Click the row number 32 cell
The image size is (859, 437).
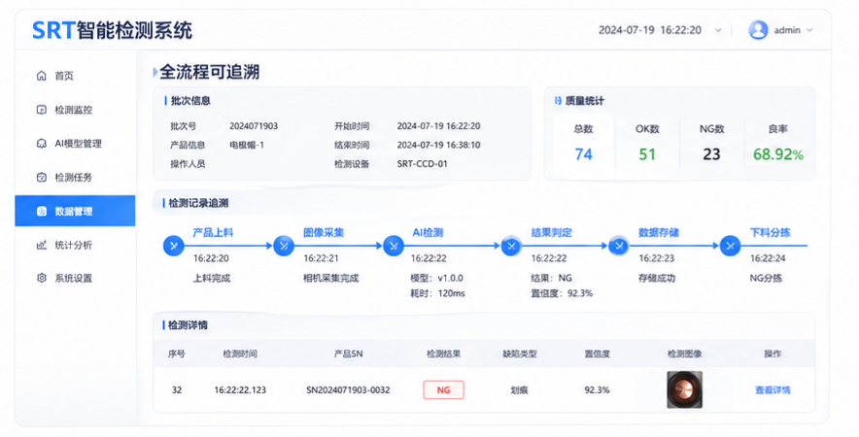click(x=177, y=390)
